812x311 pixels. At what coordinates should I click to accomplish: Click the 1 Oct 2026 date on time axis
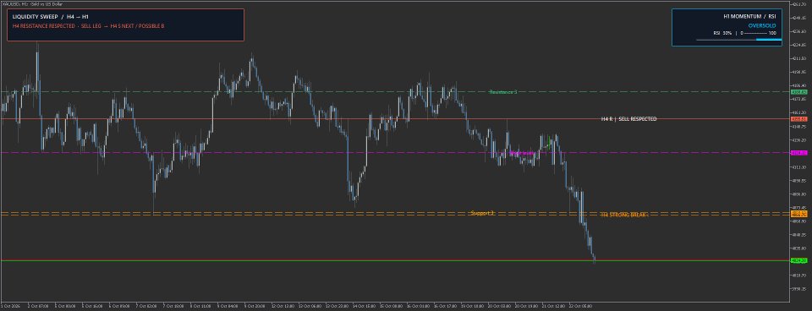click(x=9, y=306)
